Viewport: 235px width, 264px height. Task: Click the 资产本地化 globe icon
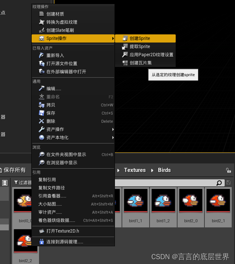41,138
